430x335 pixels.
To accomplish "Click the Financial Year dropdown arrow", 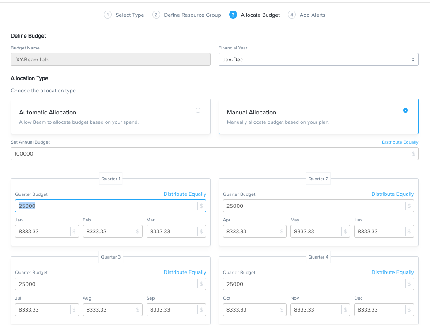I will (x=413, y=60).
